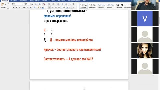Click the speaker's video thumbnail

[145, 5]
